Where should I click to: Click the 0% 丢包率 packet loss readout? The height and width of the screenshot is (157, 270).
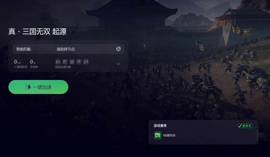coord(34,64)
